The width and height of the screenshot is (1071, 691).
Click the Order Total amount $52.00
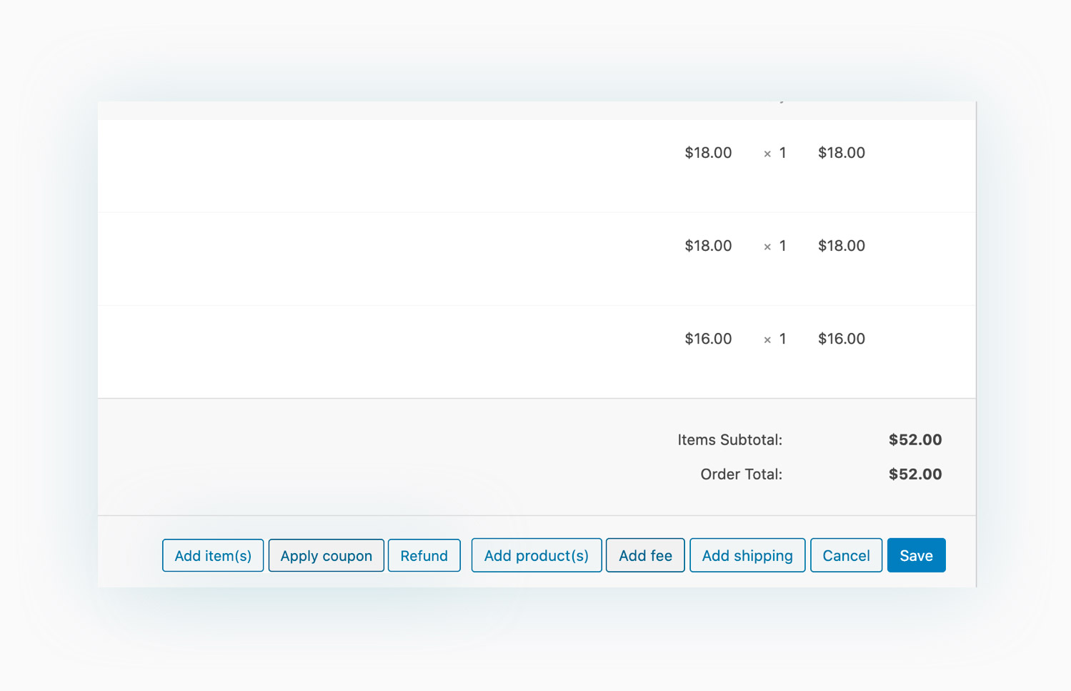pyautogui.click(x=915, y=474)
